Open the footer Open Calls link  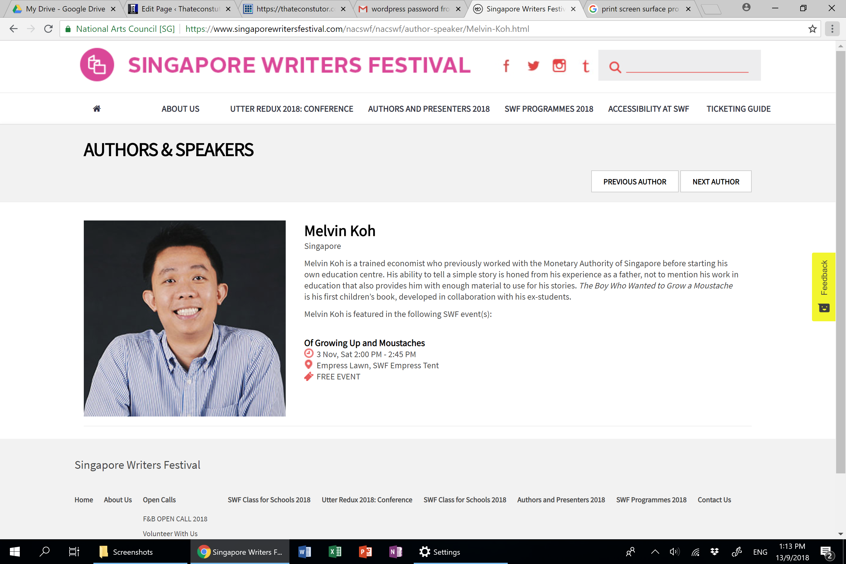click(x=159, y=500)
